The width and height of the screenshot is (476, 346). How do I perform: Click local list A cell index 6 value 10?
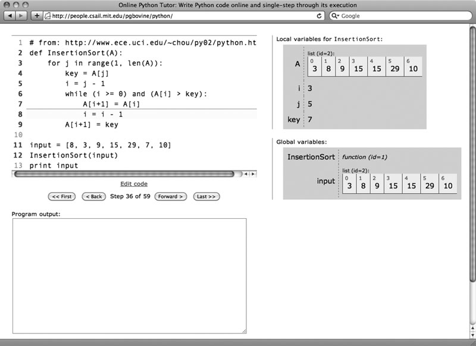tap(413, 67)
